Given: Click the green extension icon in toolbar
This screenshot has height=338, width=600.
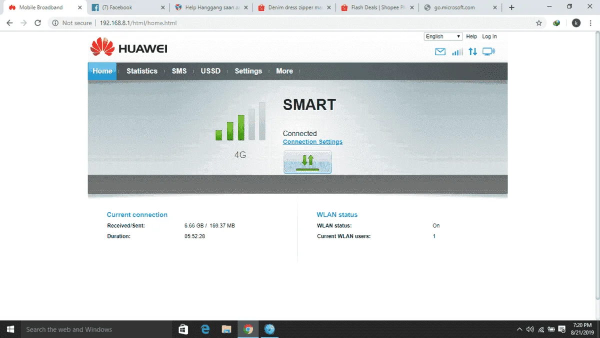Looking at the screenshot, I should (x=556, y=23).
